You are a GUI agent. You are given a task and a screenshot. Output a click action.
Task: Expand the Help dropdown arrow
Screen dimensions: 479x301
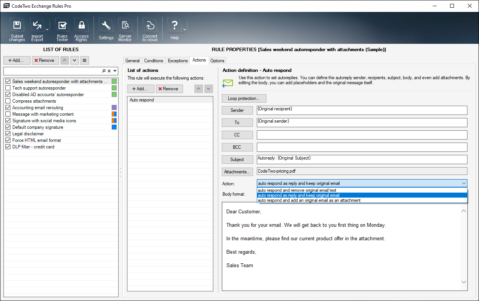pyautogui.click(x=185, y=30)
